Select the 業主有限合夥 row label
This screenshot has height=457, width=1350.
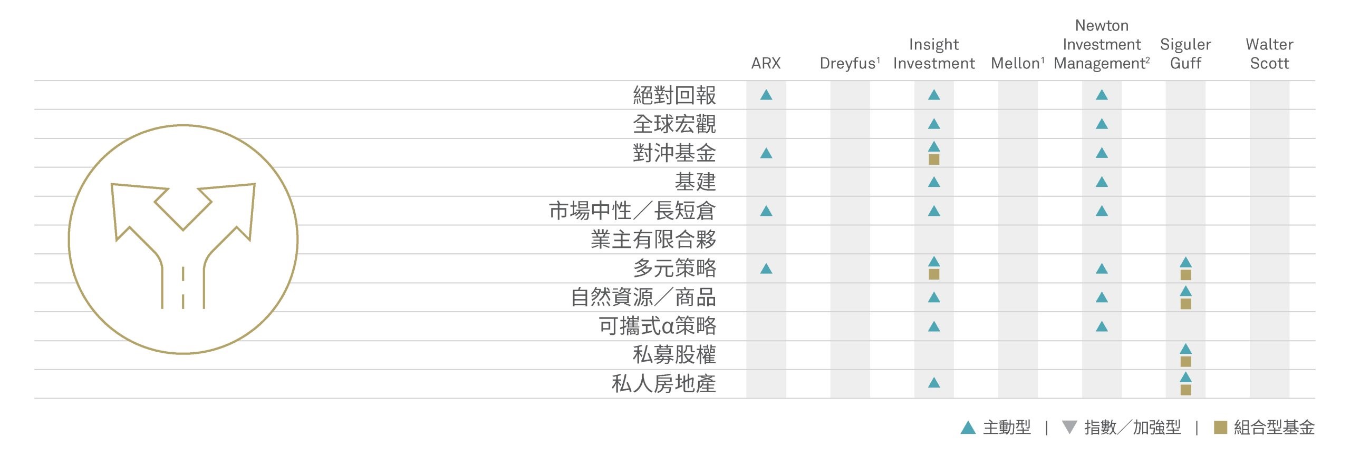coord(653,240)
